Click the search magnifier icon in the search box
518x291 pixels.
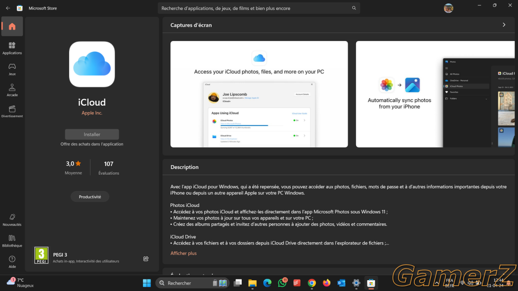(x=354, y=8)
